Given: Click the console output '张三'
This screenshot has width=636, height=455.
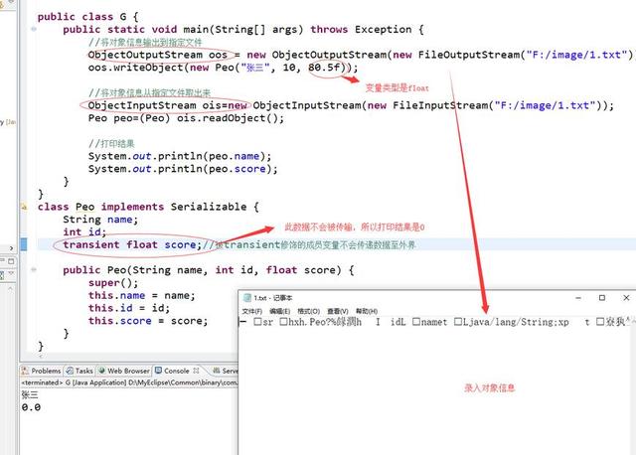Looking at the screenshot, I should pos(30,394).
